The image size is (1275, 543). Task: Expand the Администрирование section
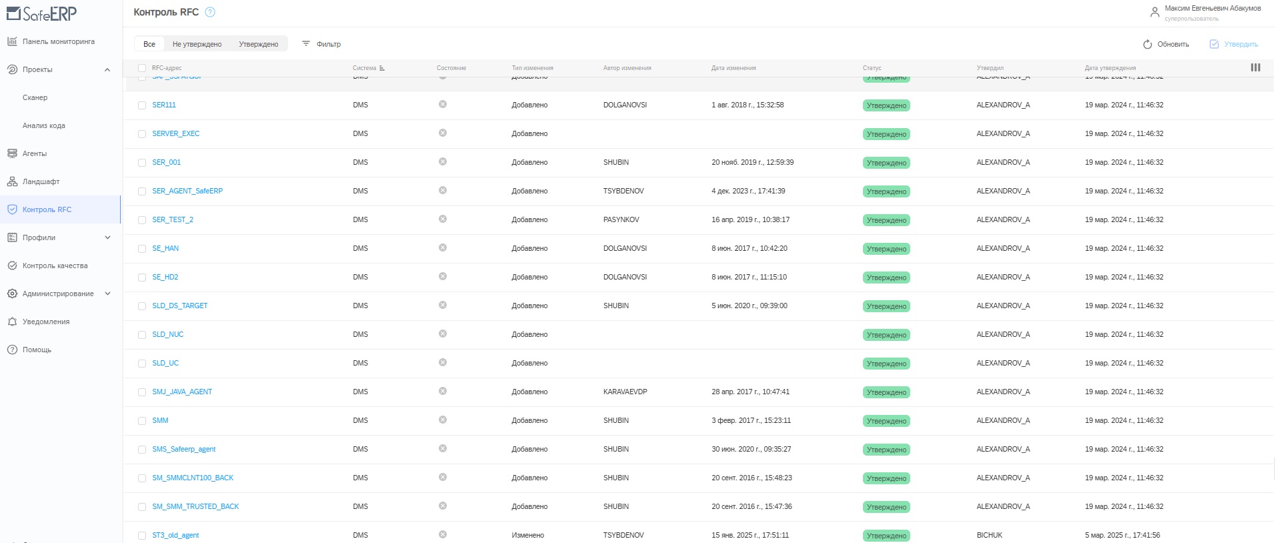tap(107, 294)
